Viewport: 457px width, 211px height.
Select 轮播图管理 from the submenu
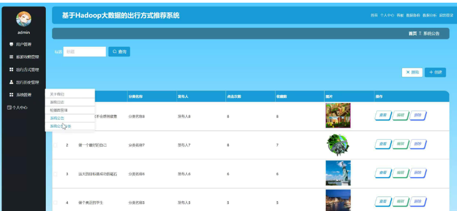[70, 110]
